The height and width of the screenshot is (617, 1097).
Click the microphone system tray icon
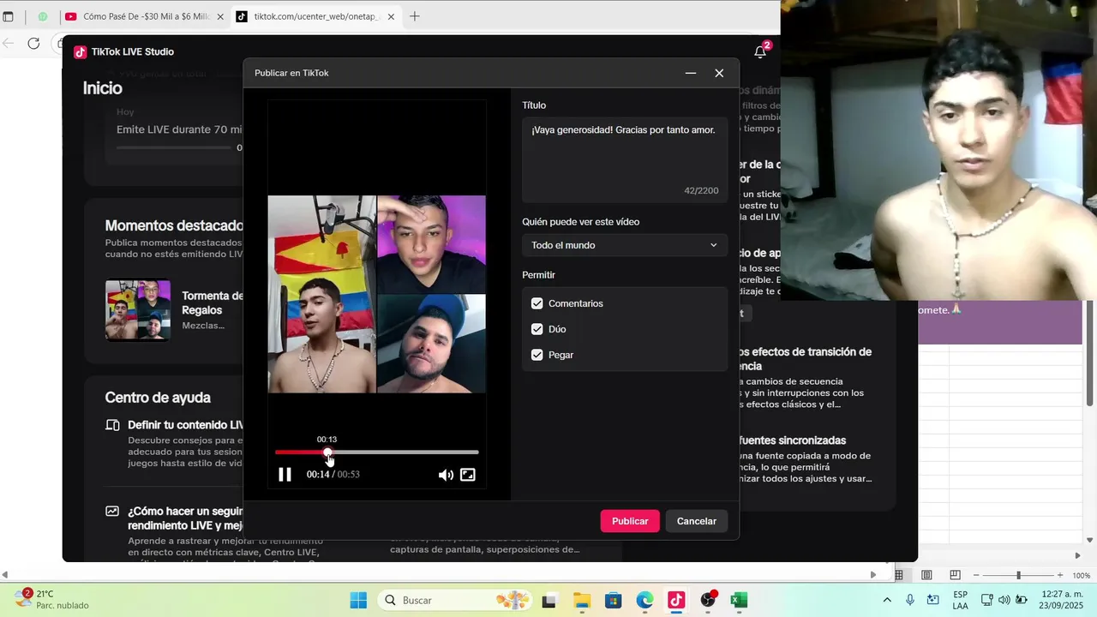click(910, 600)
